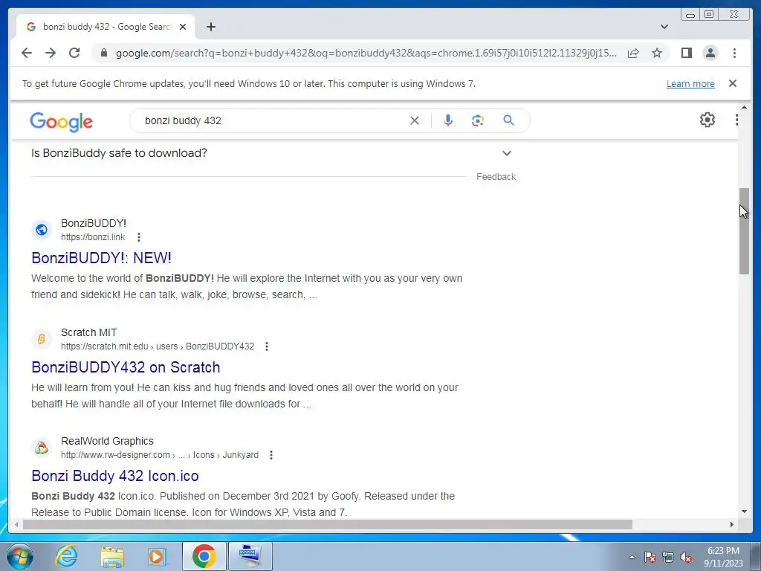The width and height of the screenshot is (761, 571).
Task: Click the RealWorld Graphics favicon
Action: click(42, 447)
